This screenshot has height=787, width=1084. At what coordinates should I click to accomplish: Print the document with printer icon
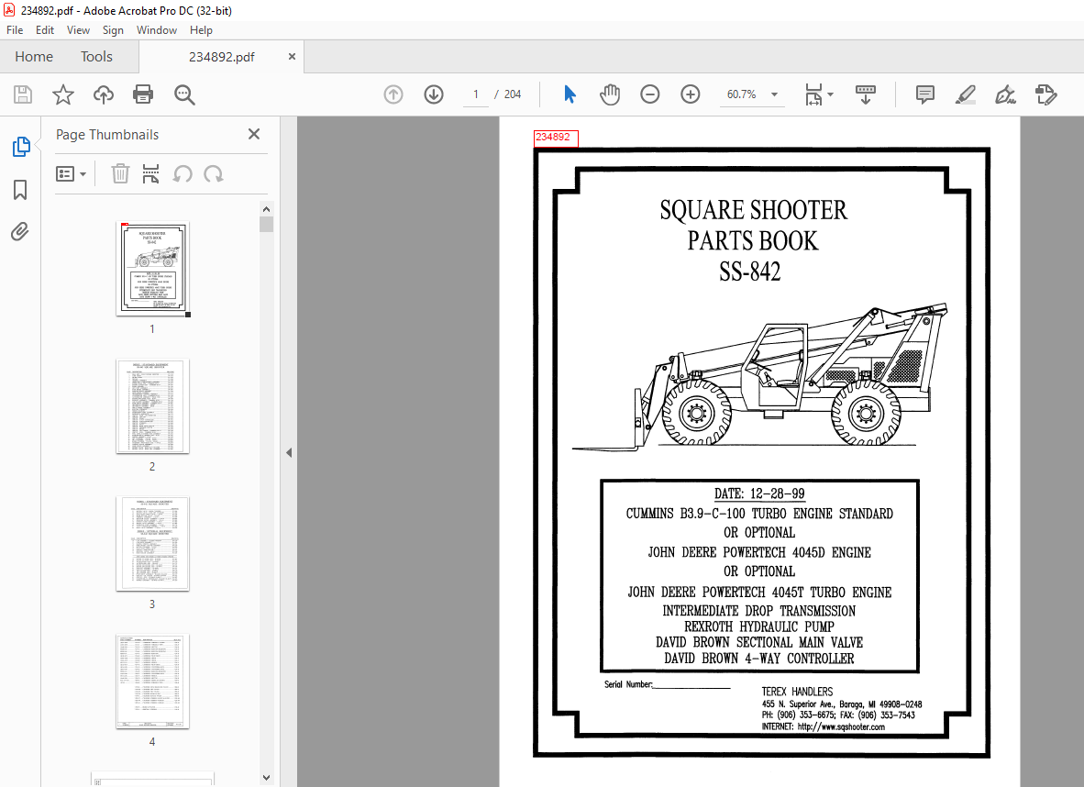pos(143,94)
